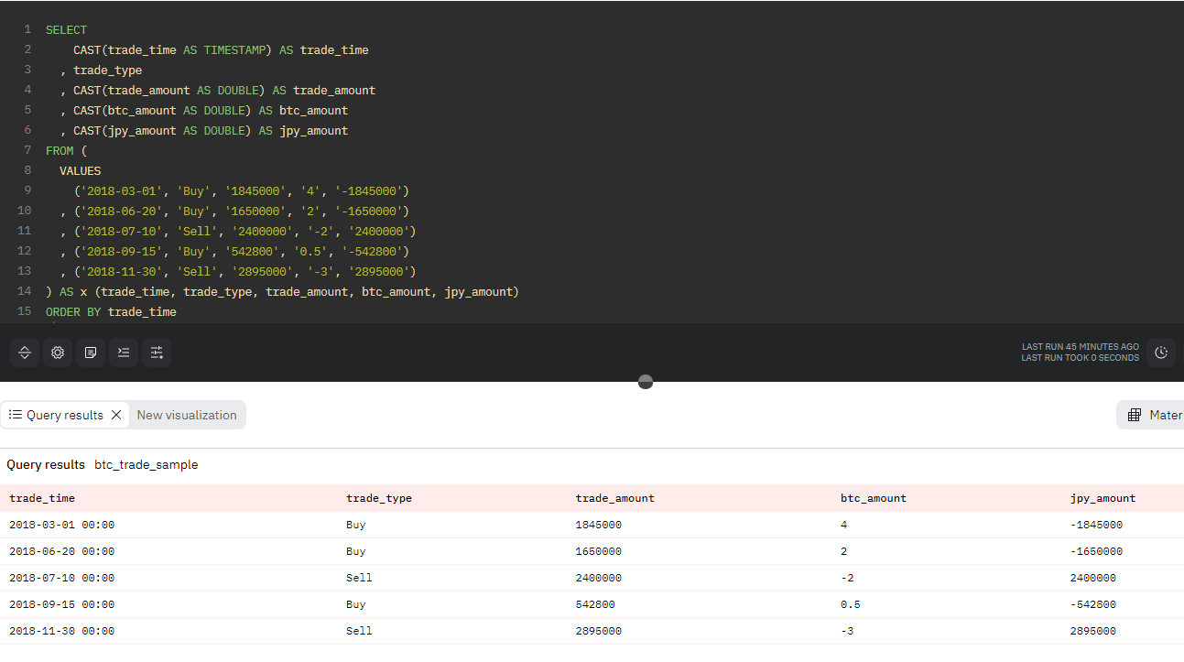The height and width of the screenshot is (662, 1184).
Task: Sort by trade_time column header
Action: tap(42, 498)
